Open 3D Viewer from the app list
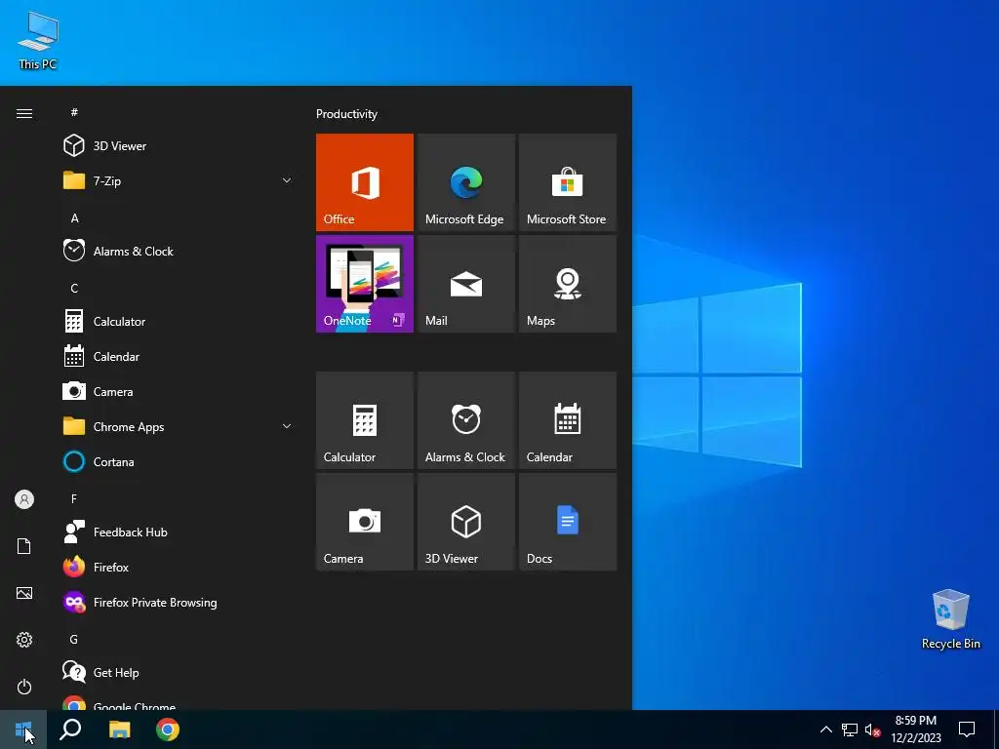 179,146
